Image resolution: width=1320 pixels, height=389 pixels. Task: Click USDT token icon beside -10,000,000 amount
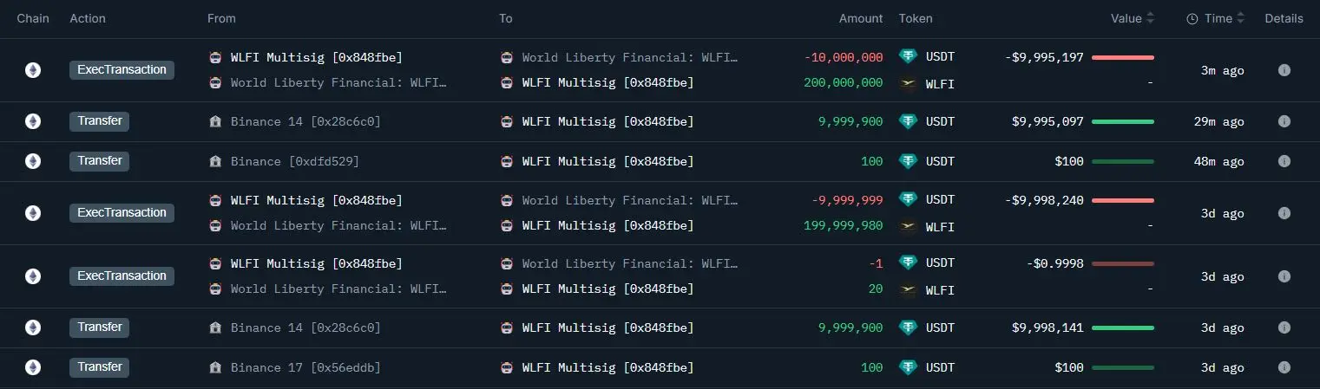908,57
